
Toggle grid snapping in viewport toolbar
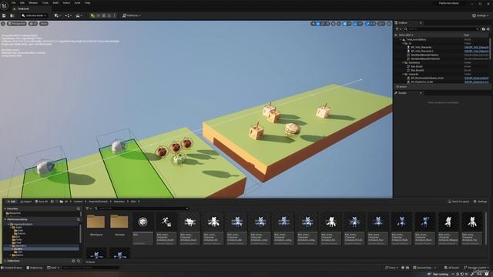tap(344, 24)
